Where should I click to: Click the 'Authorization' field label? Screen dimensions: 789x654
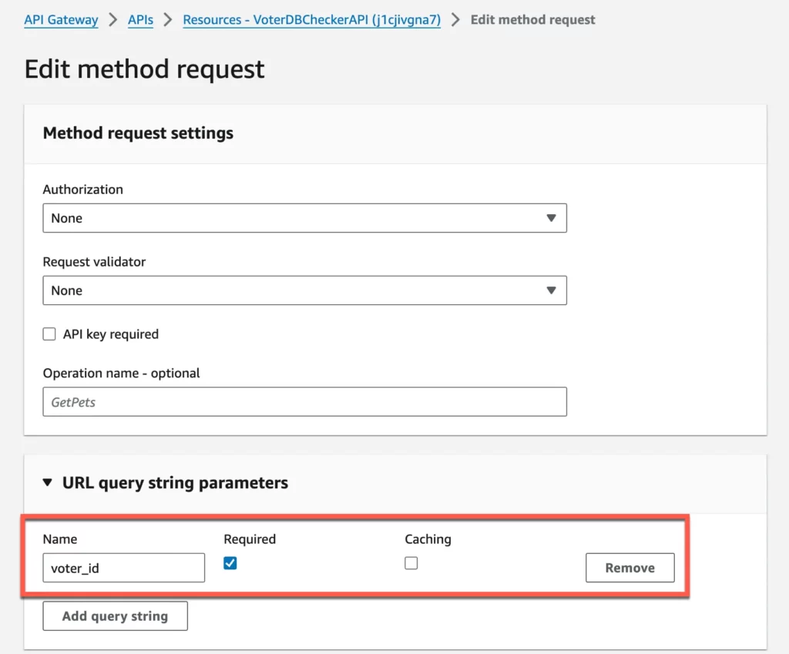(x=83, y=189)
